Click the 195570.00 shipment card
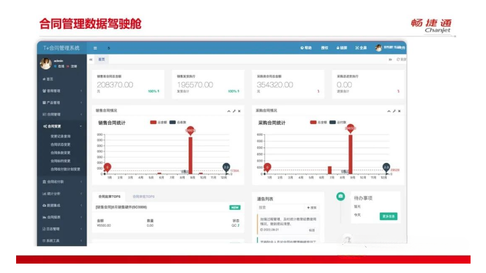Screen dimensions: 486x273 (208, 84)
